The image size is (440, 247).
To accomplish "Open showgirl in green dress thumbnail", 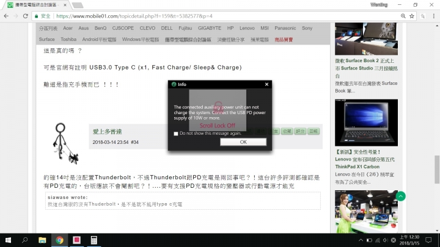I will point(366,212).
